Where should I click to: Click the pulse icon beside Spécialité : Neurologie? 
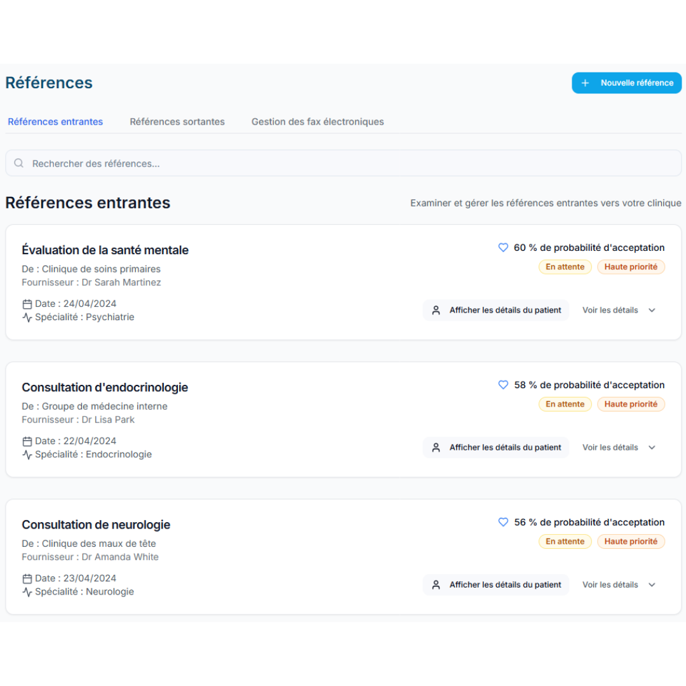(27, 593)
